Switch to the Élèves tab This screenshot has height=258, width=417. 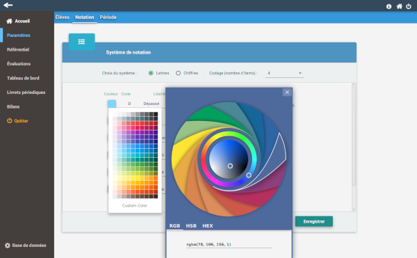coord(63,17)
